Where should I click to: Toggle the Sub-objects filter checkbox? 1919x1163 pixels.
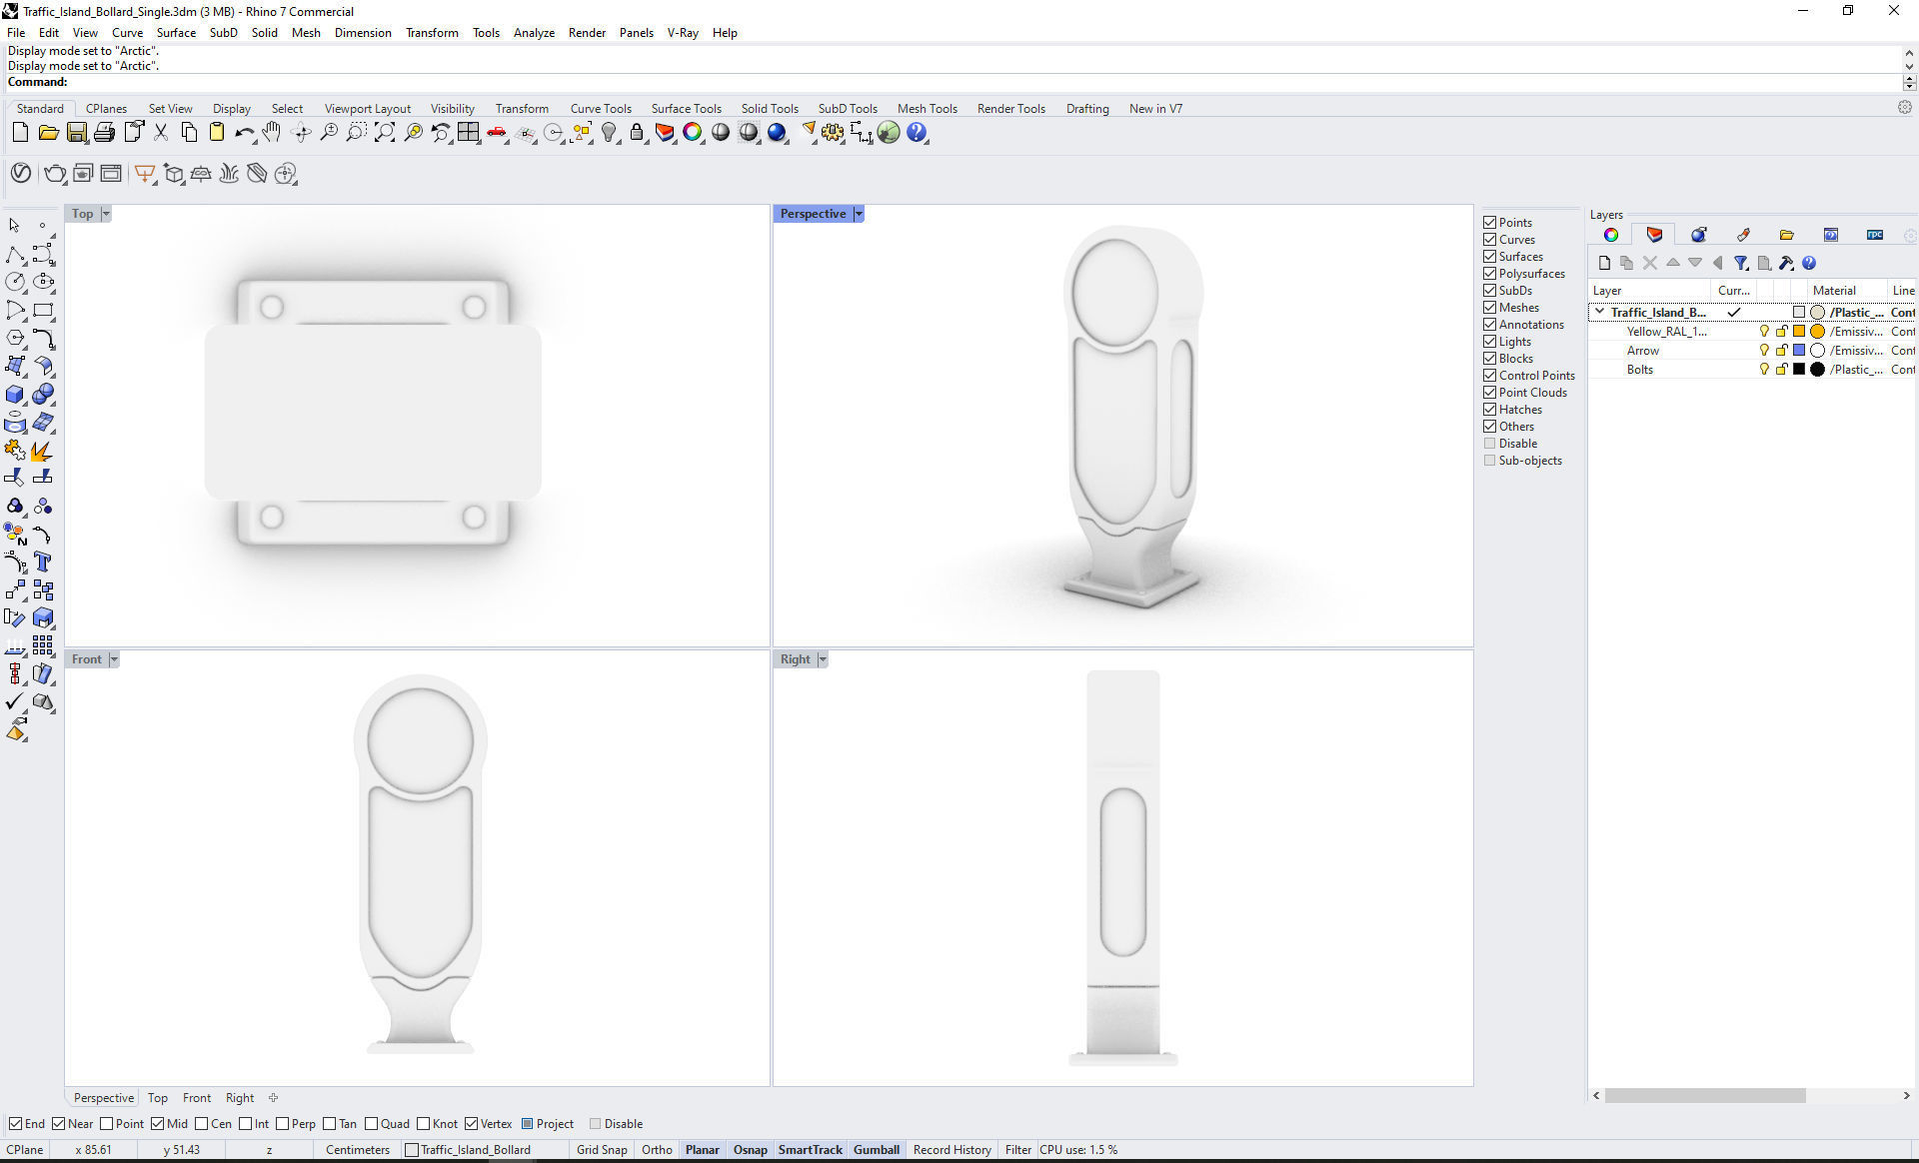[1490, 461]
